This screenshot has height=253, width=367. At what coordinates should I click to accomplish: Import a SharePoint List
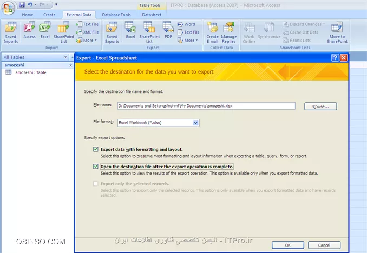(64, 32)
